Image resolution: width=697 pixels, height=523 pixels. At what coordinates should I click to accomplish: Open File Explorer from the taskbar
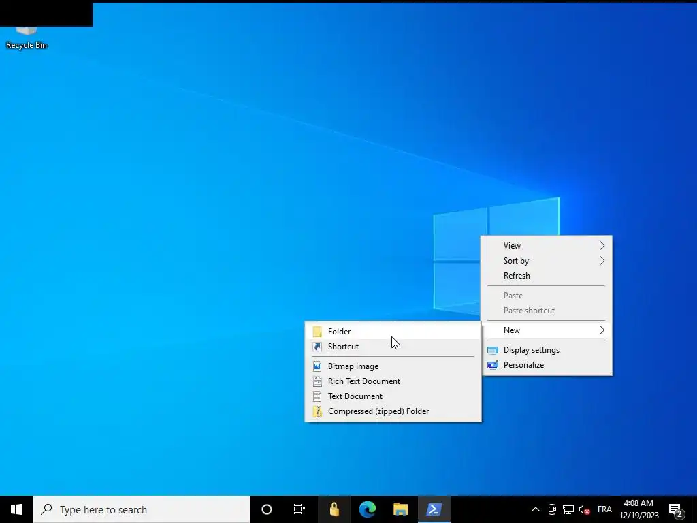pyautogui.click(x=400, y=509)
